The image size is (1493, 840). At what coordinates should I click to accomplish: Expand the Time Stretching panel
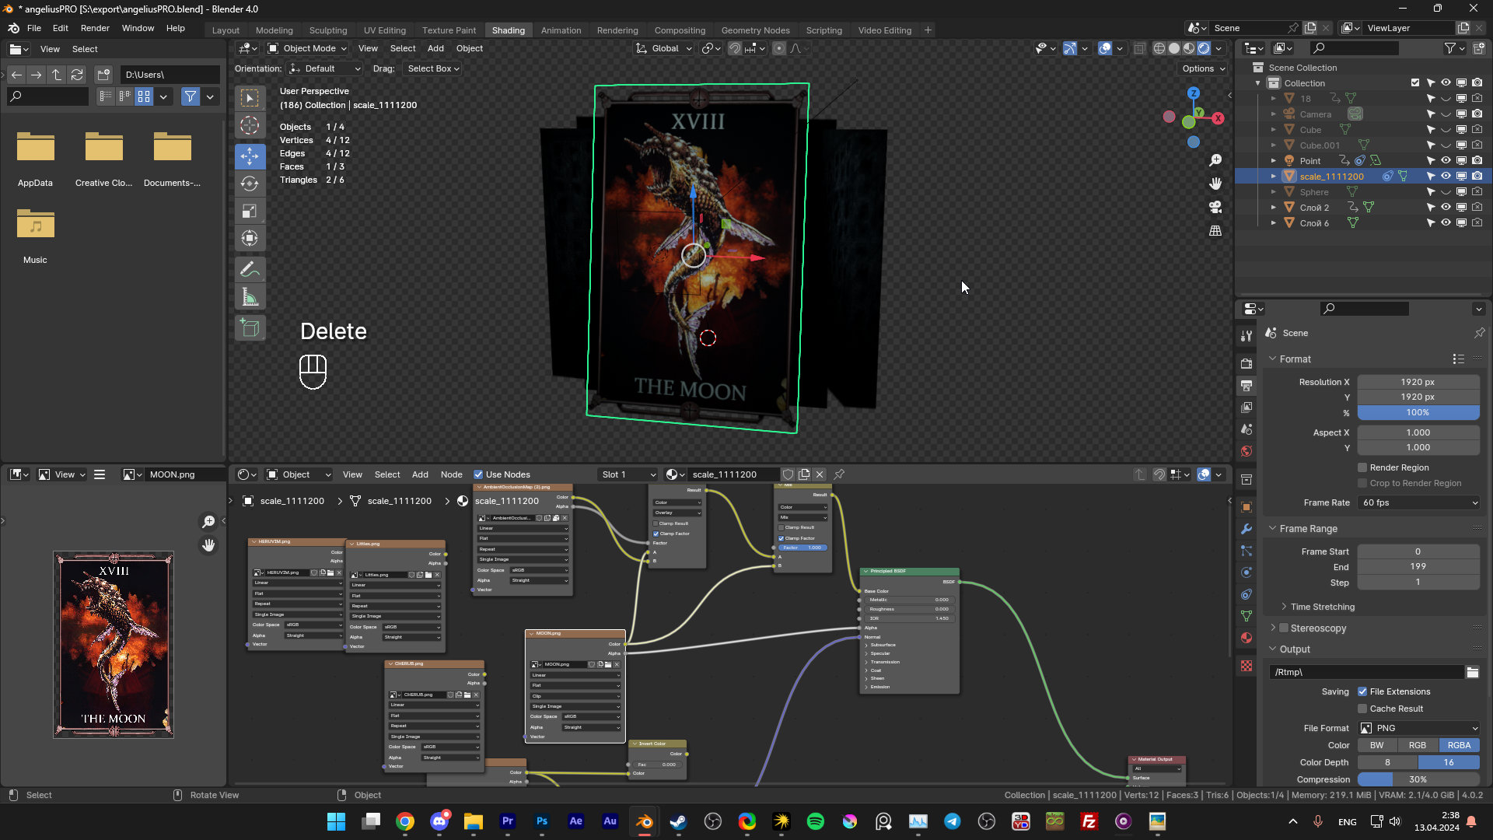[x=1322, y=607]
